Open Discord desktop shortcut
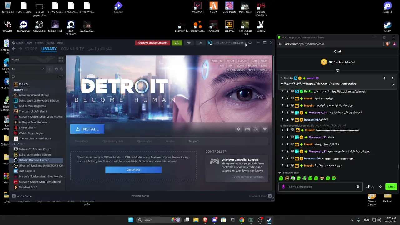 [388, 7]
